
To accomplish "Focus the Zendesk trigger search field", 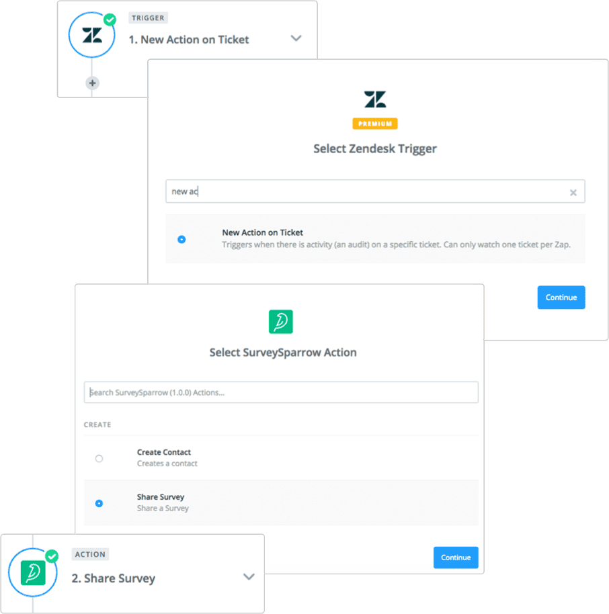I will point(375,191).
